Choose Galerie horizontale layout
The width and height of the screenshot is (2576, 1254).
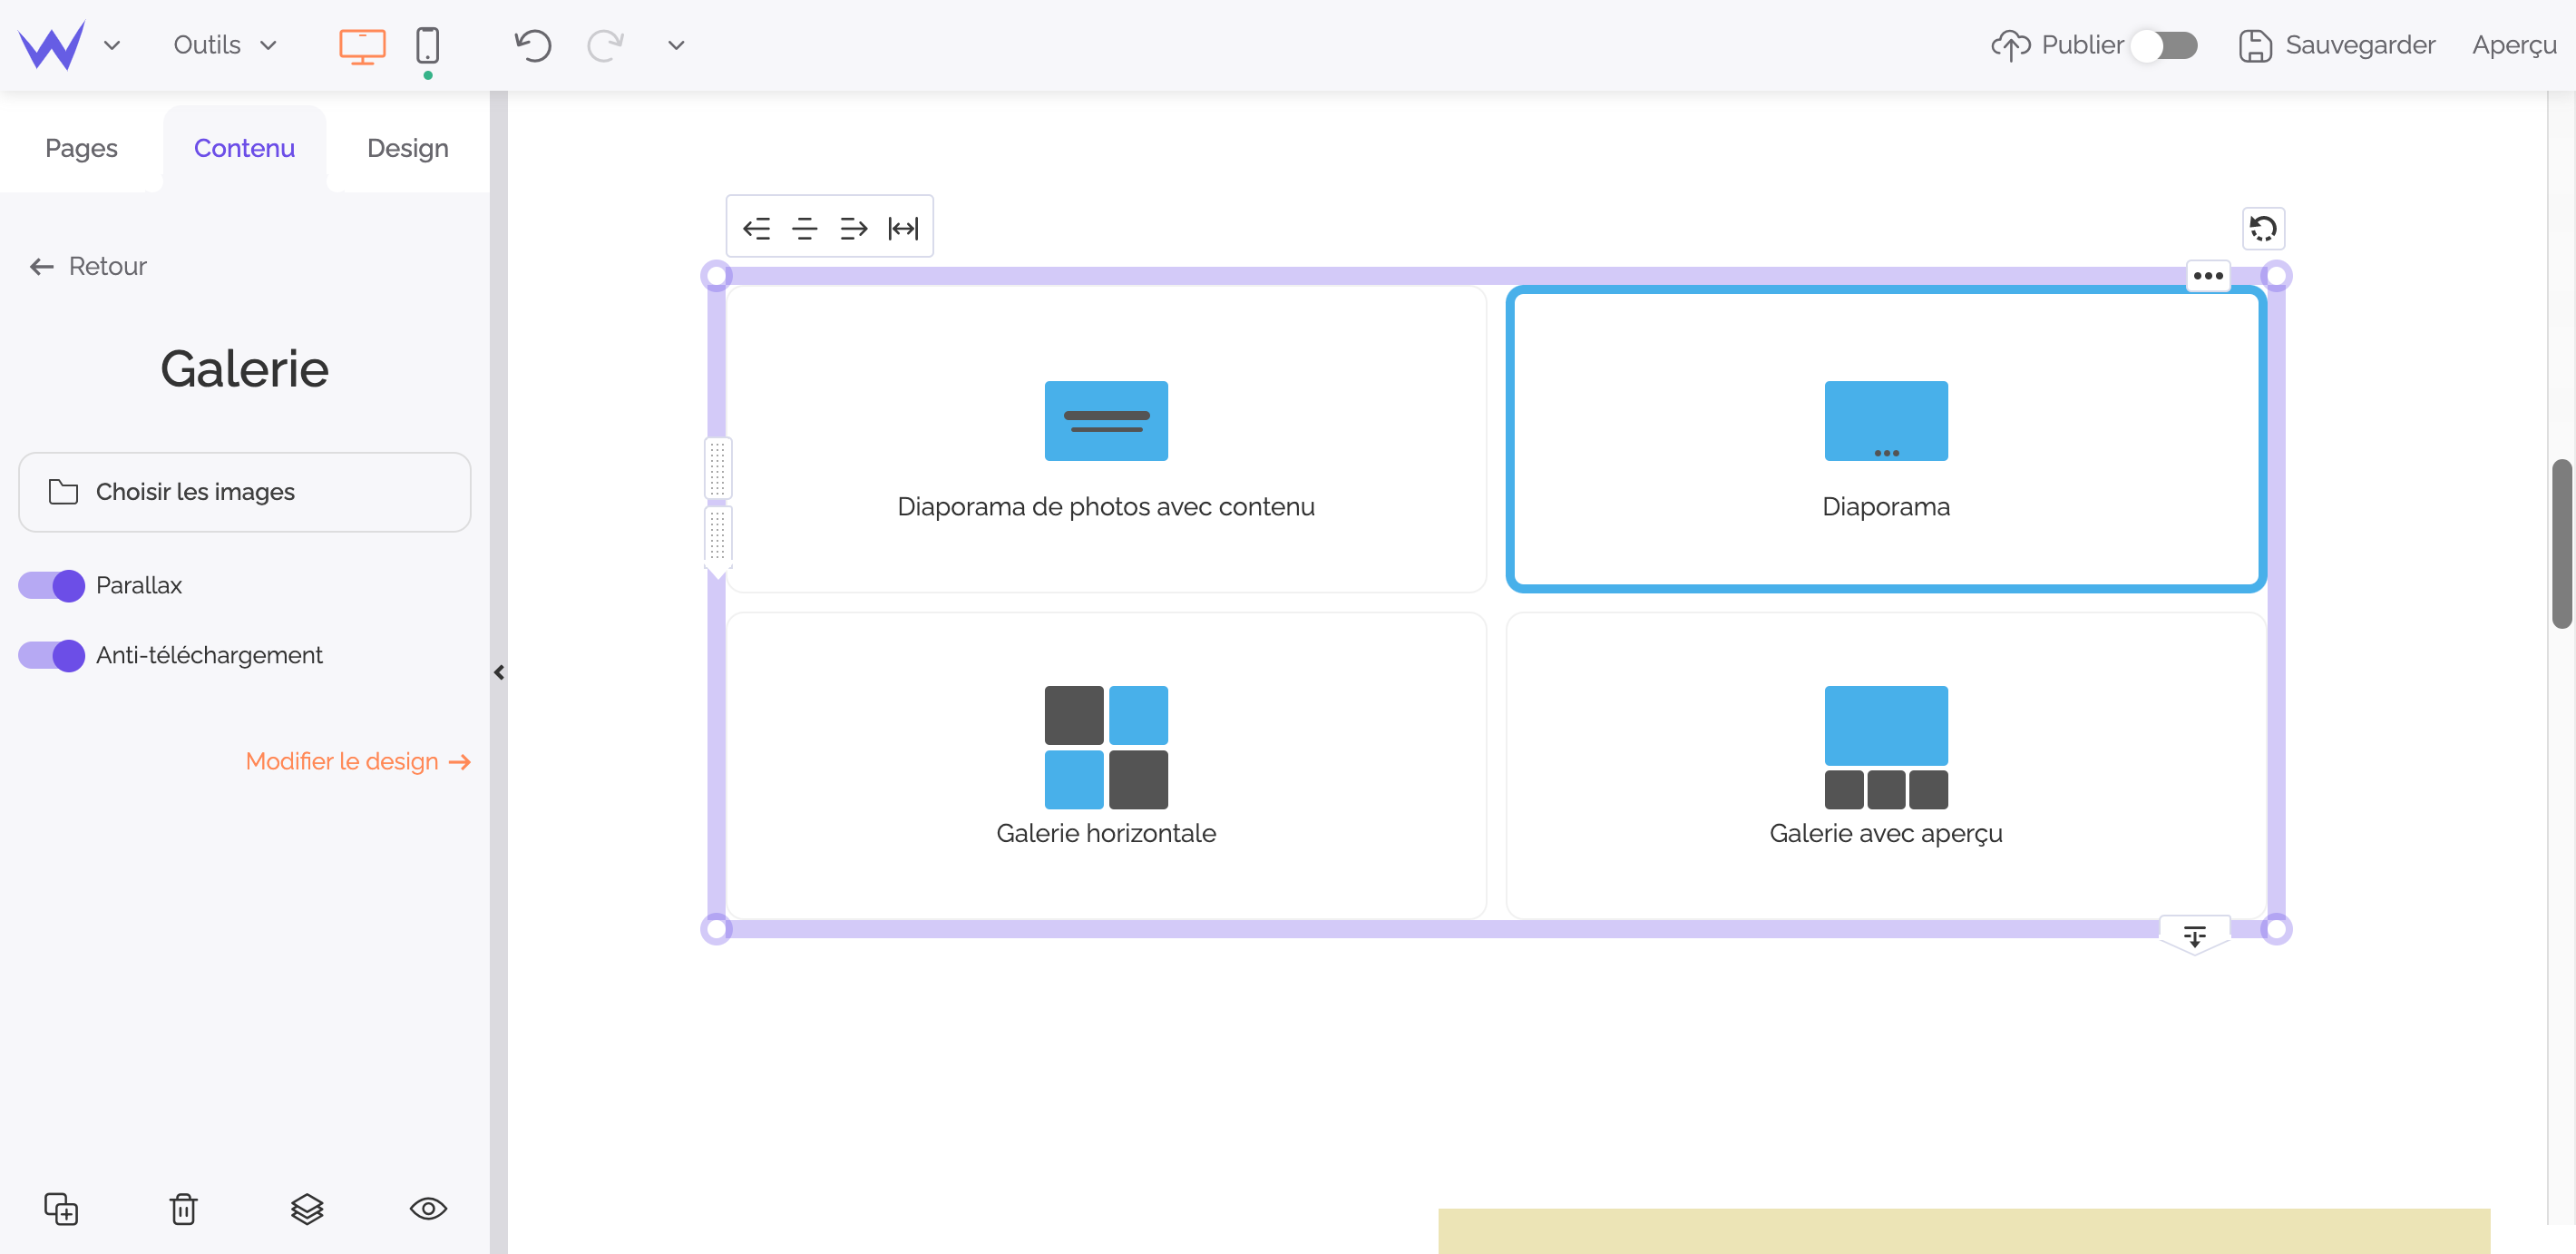(1106, 766)
